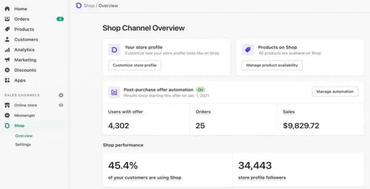Open Orders in sidebar
Image resolution: width=370 pixels, height=189 pixels.
pyautogui.click(x=22, y=19)
